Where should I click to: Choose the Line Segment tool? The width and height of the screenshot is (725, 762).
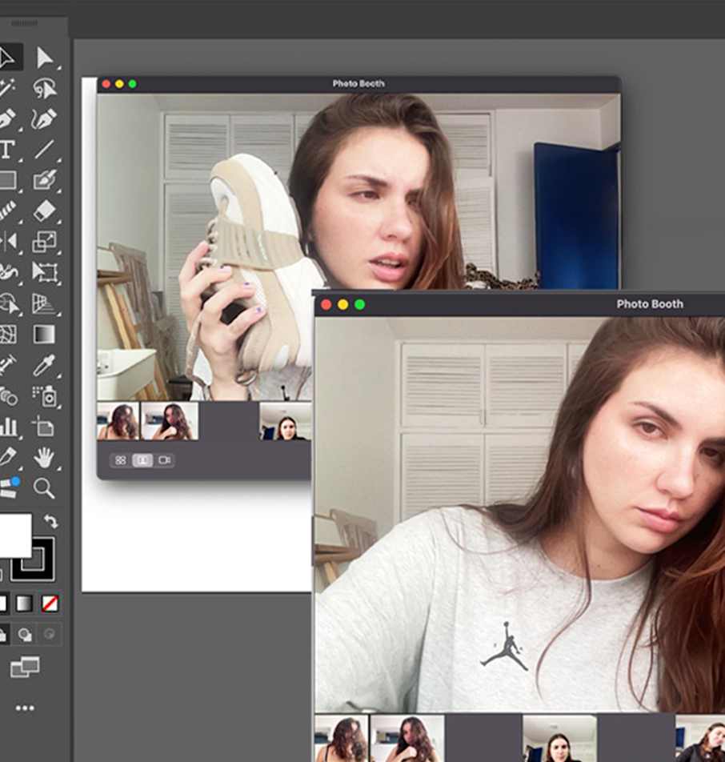click(45, 150)
